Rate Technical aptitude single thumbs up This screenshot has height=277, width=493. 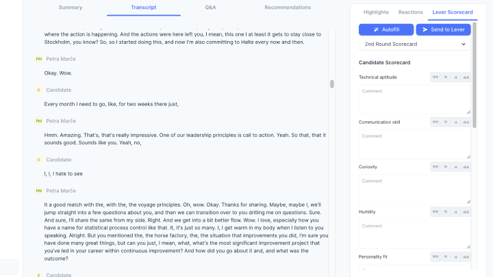point(456,77)
